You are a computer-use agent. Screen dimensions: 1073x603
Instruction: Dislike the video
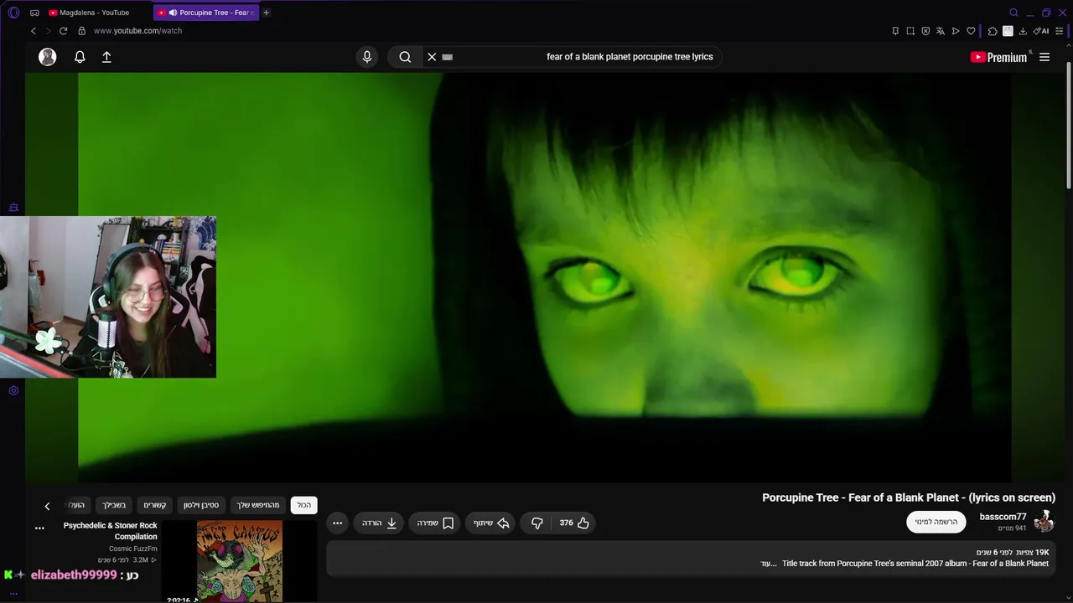[537, 523]
